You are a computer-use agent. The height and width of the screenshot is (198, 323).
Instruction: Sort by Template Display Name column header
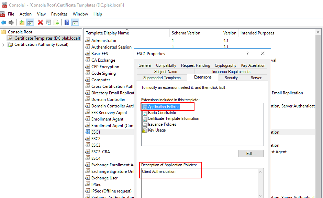(107, 33)
